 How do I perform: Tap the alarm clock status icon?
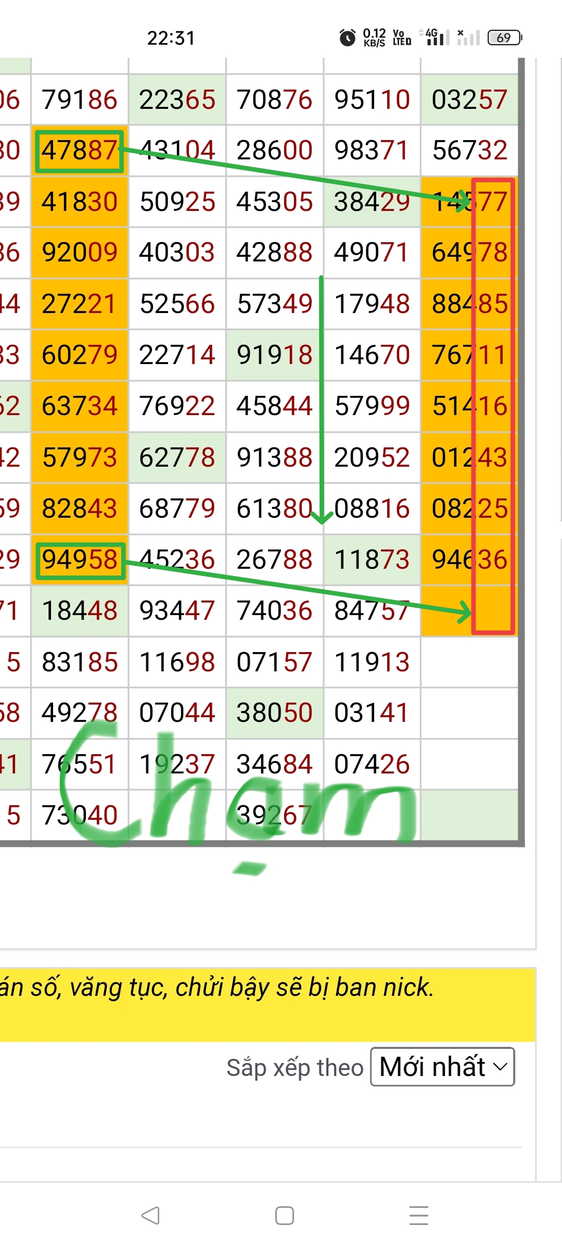point(348,37)
